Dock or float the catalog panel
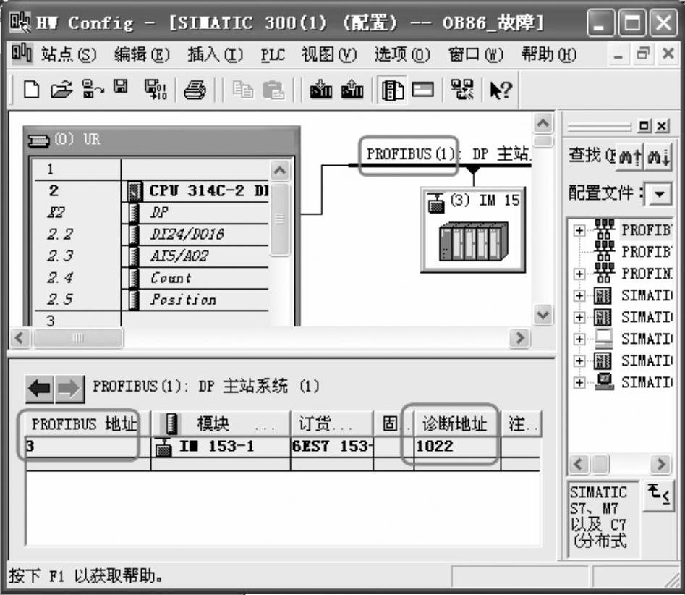685x595 pixels. coord(644,127)
